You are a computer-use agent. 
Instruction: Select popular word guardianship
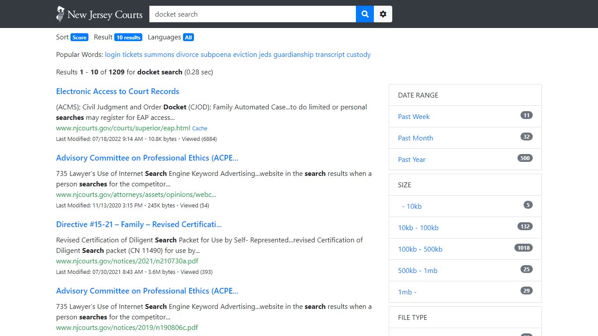(293, 55)
